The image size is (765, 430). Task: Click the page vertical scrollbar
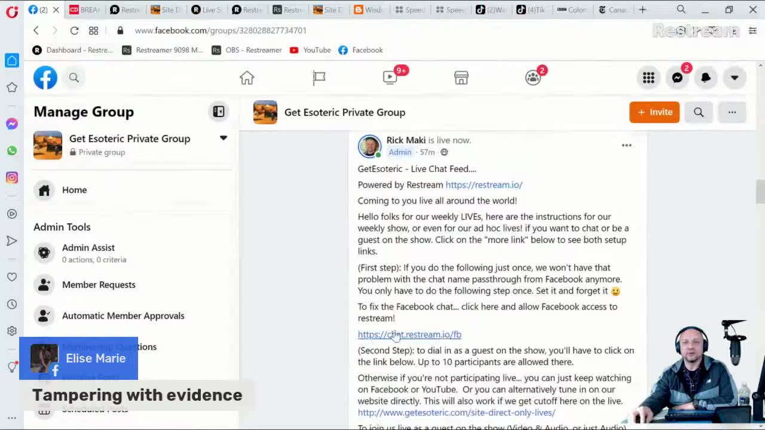coord(760,192)
